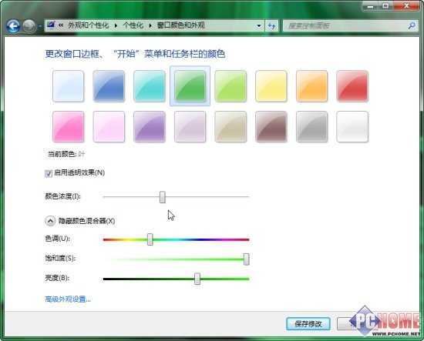Click the 饱和度 saturation slider thumb
Image resolution: width=424 pixels, height=341 pixels.
246,259
